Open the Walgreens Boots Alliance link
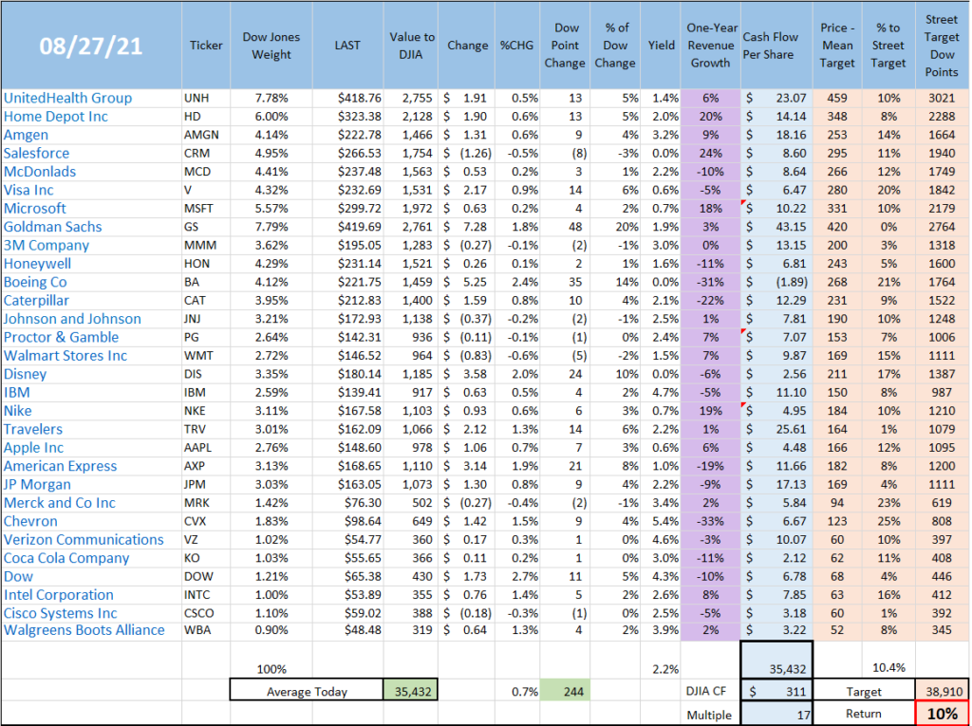Image resolution: width=972 pixels, height=726 pixels. coord(84,630)
